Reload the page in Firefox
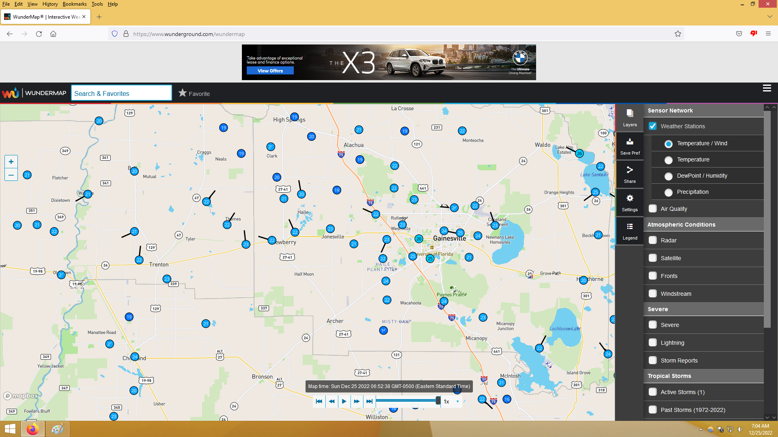Viewport: 778px width, 437px height. (39, 34)
